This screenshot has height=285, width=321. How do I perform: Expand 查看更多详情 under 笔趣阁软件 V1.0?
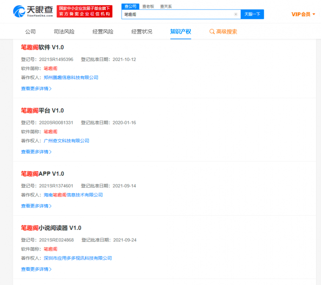point(36,89)
